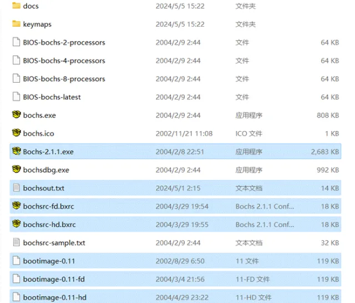Click the date 2002/8/29 6:50
This screenshot has height=303, width=355.
click(x=180, y=261)
